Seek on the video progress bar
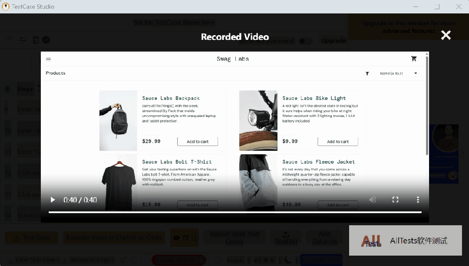The image size is (469, 266). pyautogui.click(x=235, y=212)
